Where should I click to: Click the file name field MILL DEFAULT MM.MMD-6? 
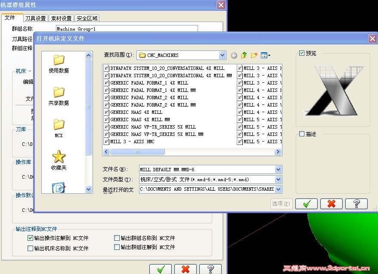pyautogui.click(x=208, y=170)
